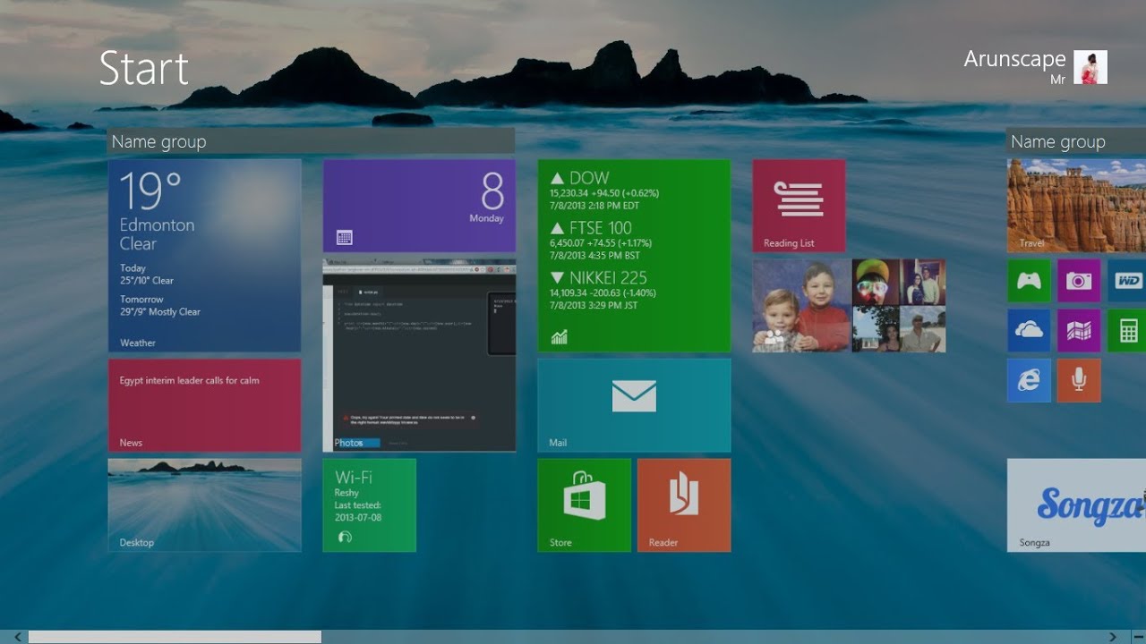This screenshot has width=1146, height=644.
Task: Open the Wi-Fi Reshy tile
Action: pyautogui.click(x=369, y=505)
